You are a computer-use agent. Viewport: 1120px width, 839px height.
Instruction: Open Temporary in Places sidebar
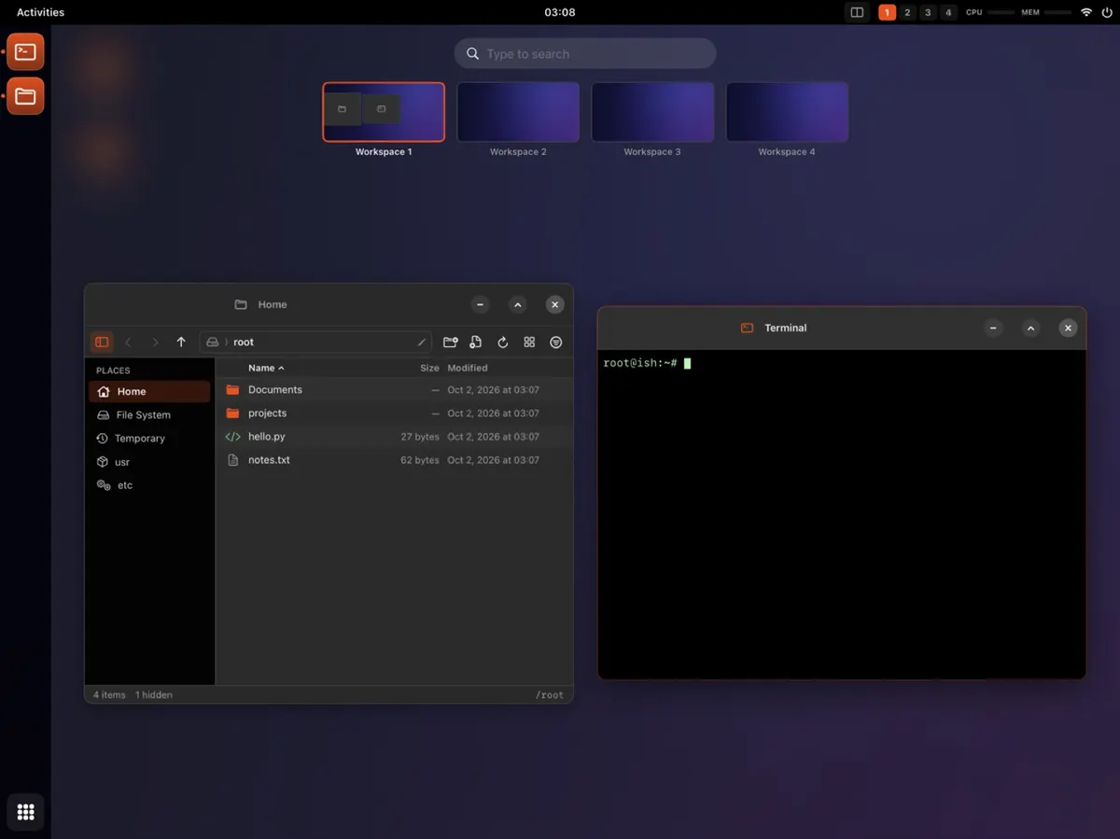(149, 439)
